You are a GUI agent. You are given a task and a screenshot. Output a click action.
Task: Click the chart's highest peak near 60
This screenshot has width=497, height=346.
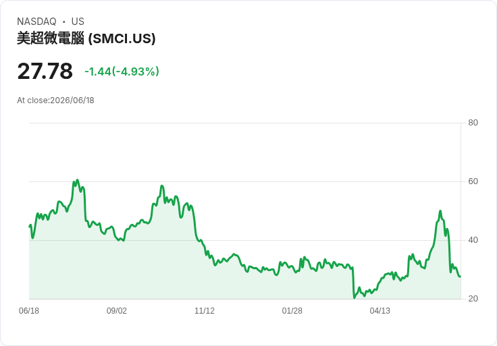(78, 180)
